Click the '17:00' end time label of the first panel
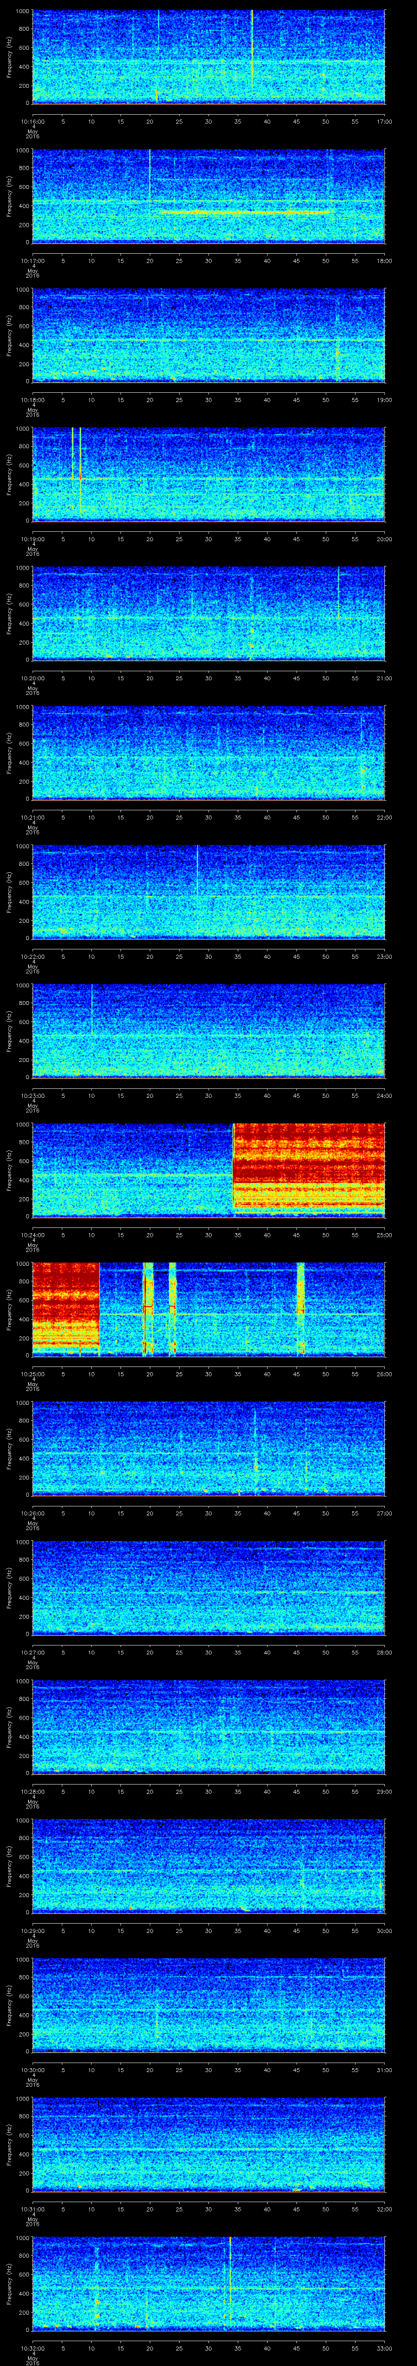The height and width of the screenshot is (2366, 417). (x=384, y=121)
